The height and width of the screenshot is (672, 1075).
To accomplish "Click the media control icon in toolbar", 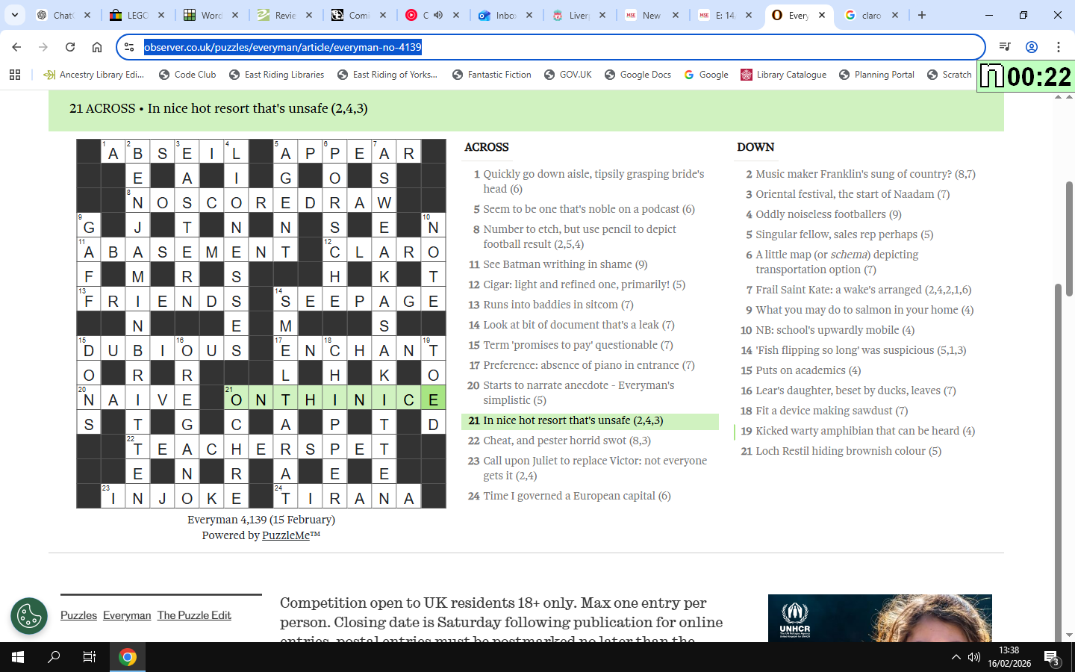I will 1005,47.
